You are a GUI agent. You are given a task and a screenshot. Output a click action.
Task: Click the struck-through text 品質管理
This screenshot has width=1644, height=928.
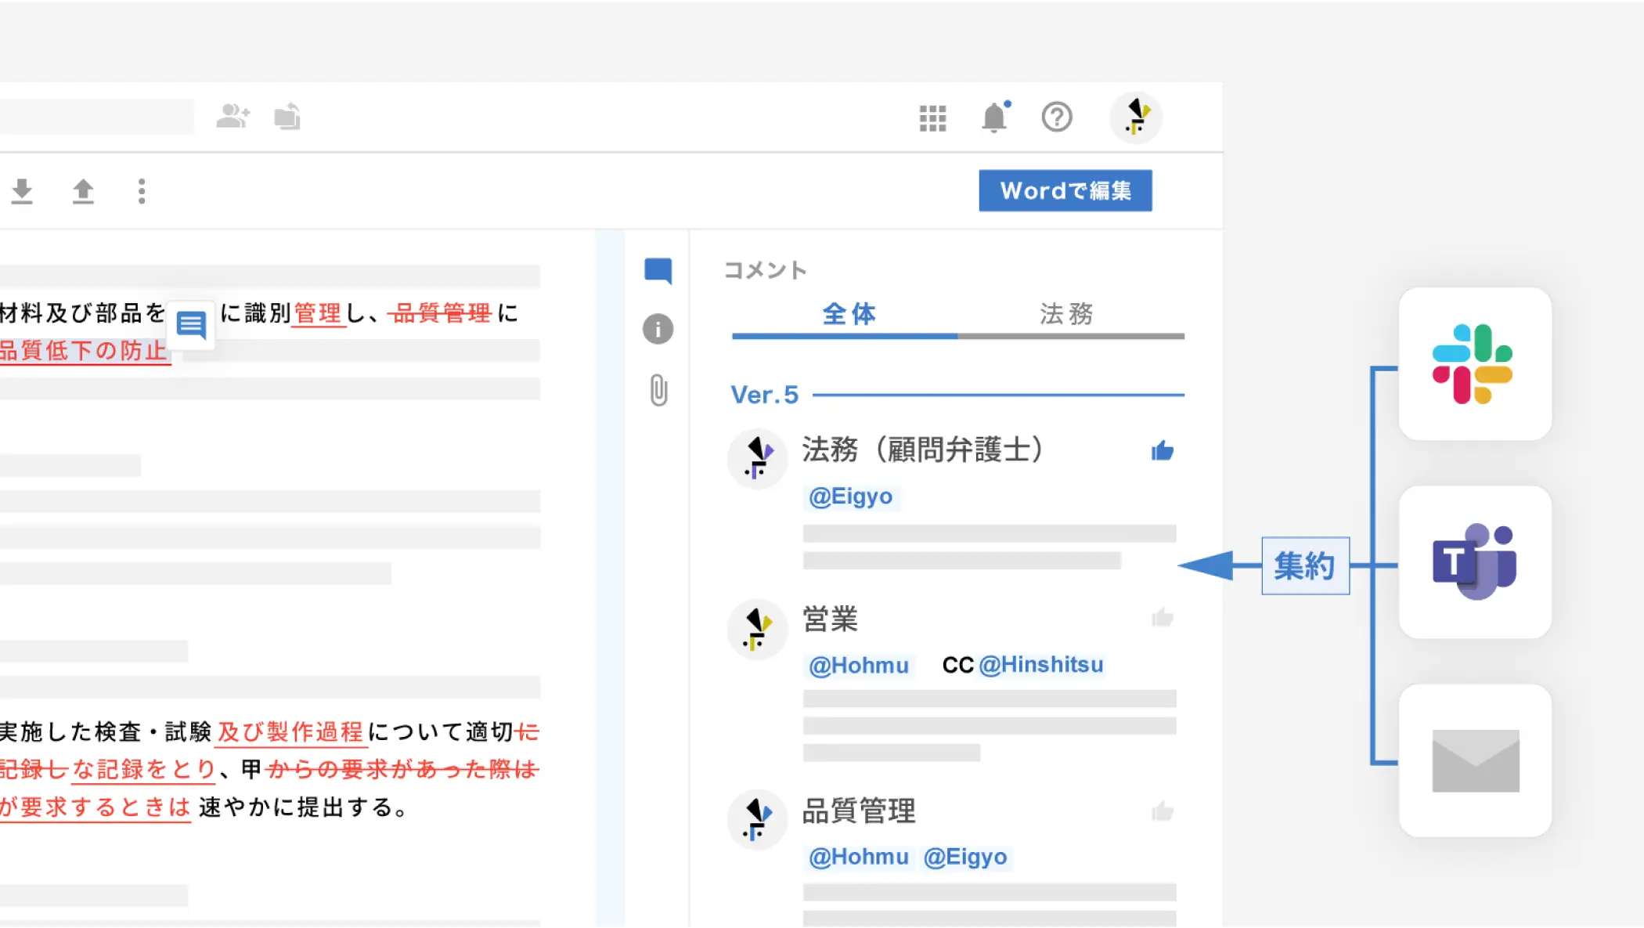(x=441, y=313)
